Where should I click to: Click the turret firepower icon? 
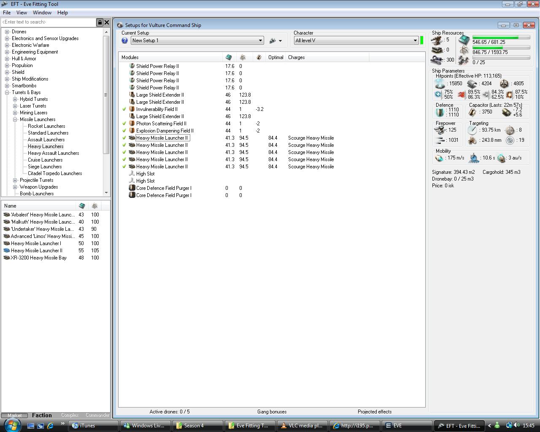[x=440, y=130]
